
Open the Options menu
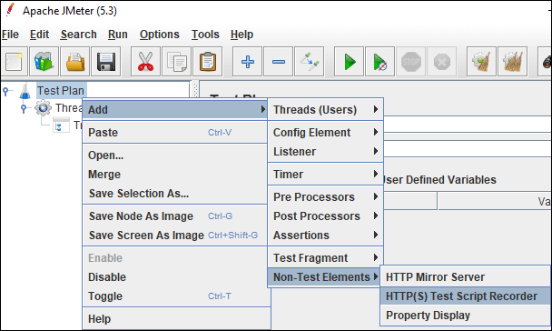coord(160,35)
